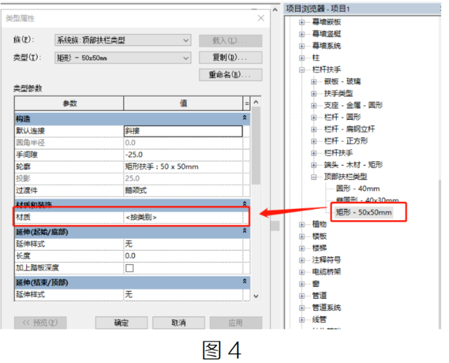The image size is (449, 363).
Task: Expand 线管 in project browser
Action: tap(301, 320)
